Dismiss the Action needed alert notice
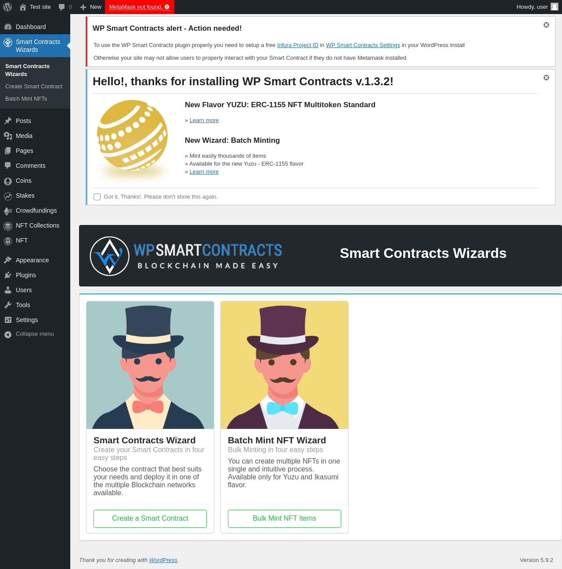This screenshot has height=569, width=562. [546, 25]
